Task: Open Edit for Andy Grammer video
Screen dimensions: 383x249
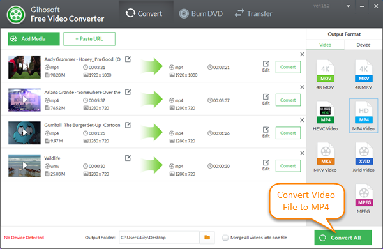Action: (x=266, y=66)
